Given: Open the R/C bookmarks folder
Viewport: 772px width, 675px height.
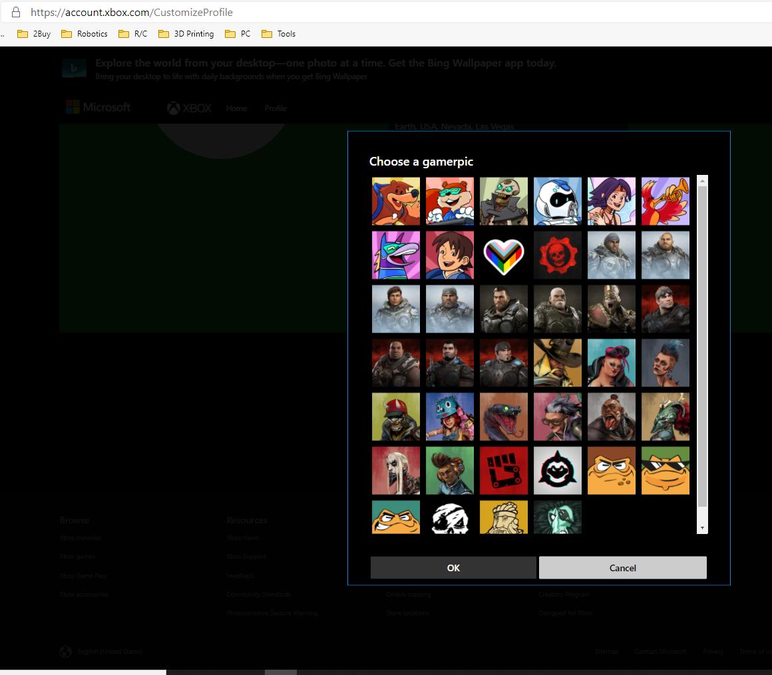Looking at the screenshot, I should (x=133, y=34).
